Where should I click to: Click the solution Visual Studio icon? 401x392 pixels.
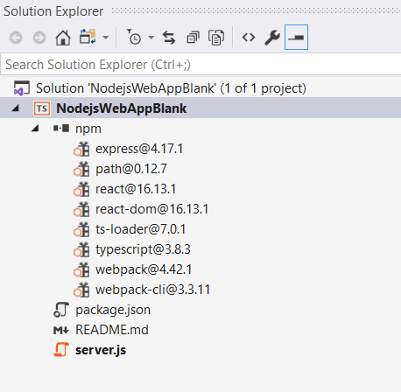click(22, 88)
